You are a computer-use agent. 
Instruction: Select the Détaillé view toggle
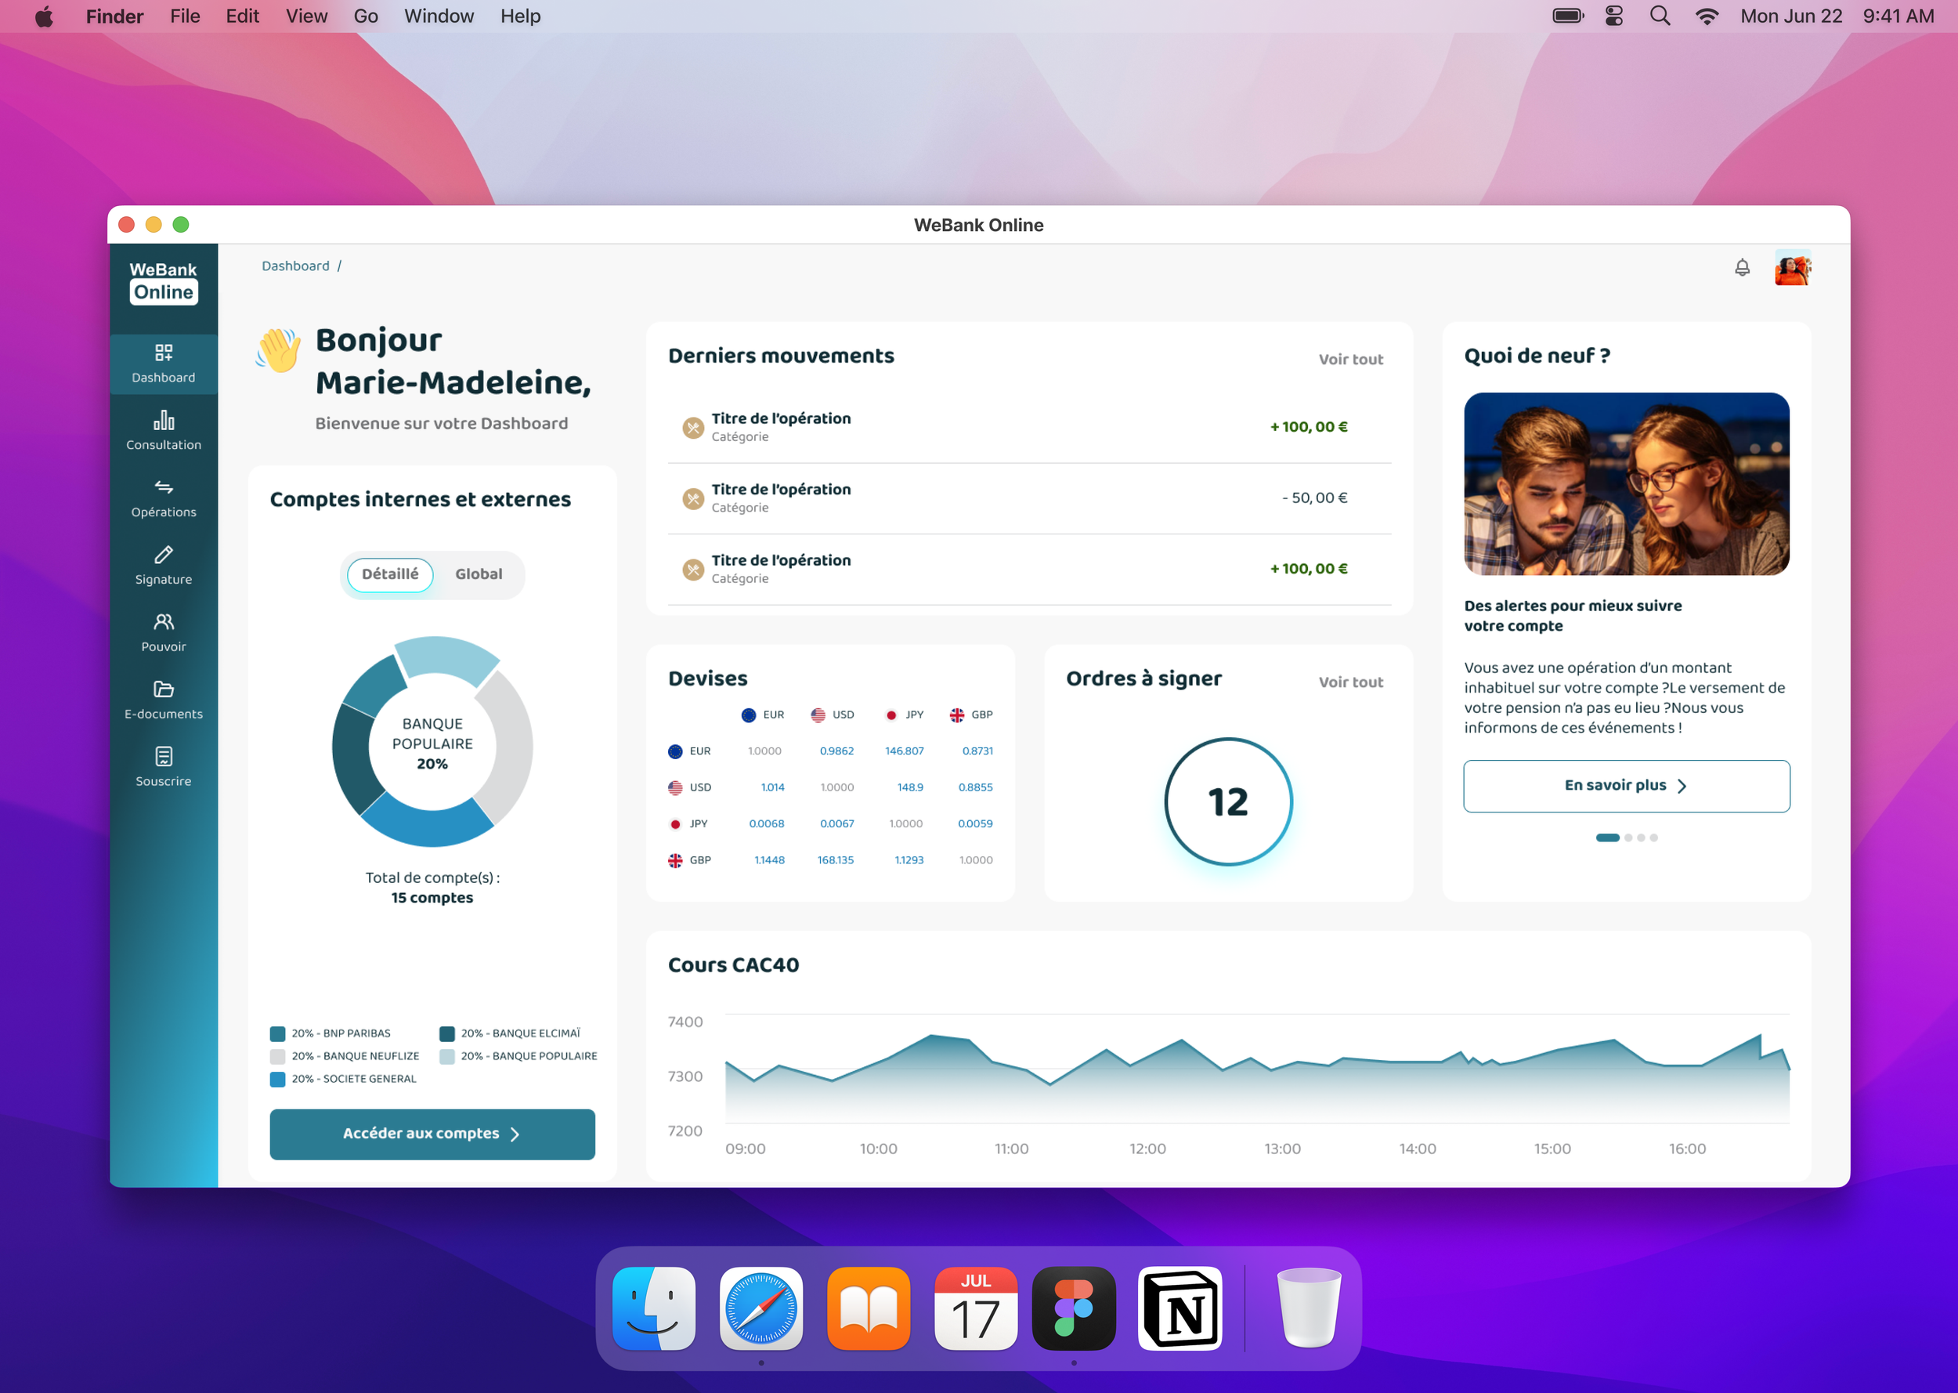(390, 573)
